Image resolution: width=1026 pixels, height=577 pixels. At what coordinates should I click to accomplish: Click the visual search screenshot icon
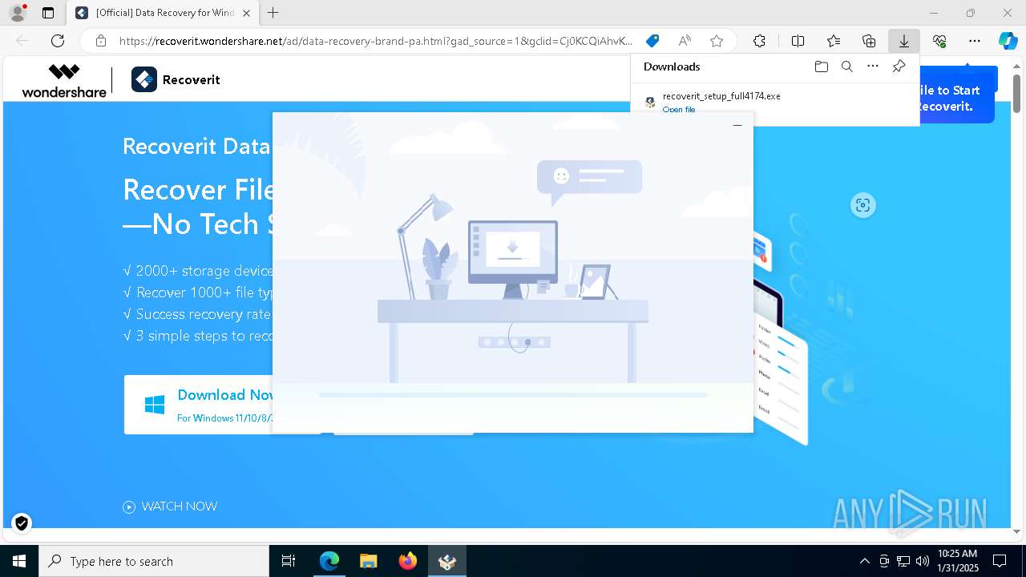pos(862,205)
